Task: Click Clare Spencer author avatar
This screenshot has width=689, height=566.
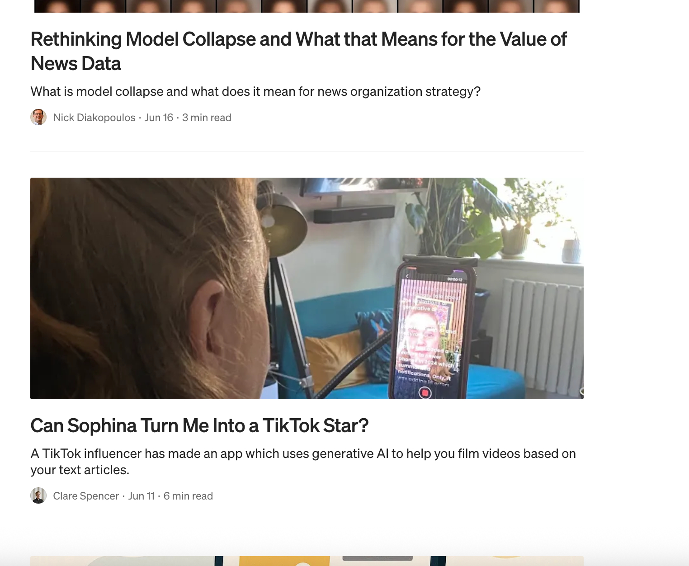Action: pos(38,495)
